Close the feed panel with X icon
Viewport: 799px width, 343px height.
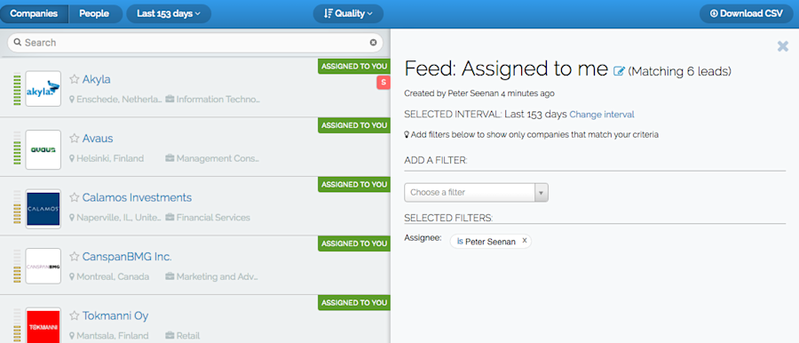[x=783, y=46]
